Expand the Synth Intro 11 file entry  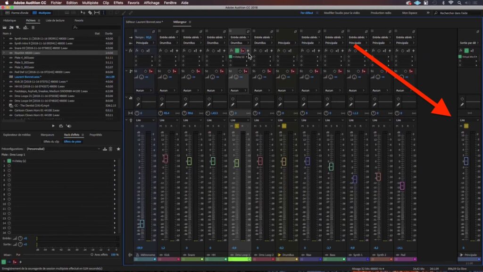[4, 38]
